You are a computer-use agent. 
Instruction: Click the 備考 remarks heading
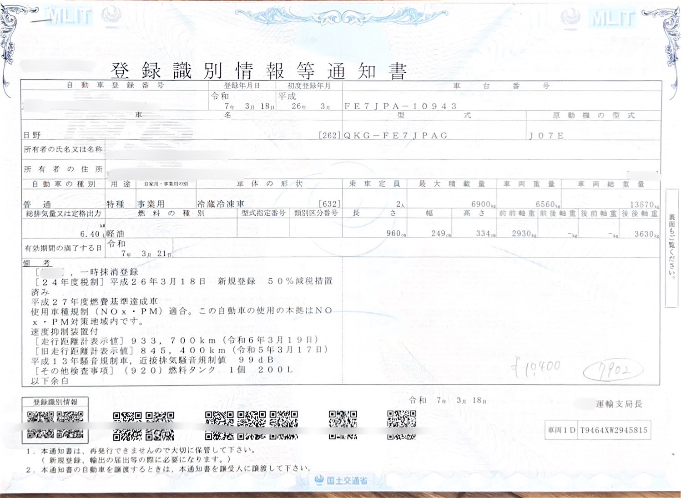pos(37,263)
